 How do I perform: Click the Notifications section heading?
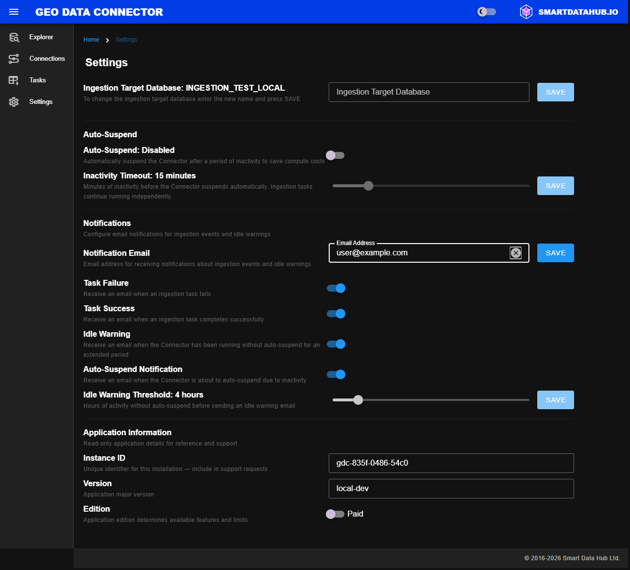(107, 223)
